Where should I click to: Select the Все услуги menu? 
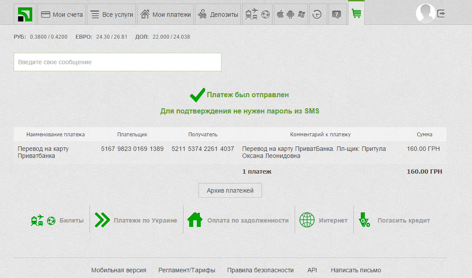[112, 15]
